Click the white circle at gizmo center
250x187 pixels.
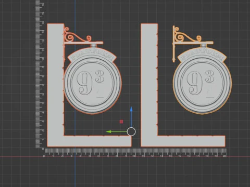point(131,132)
